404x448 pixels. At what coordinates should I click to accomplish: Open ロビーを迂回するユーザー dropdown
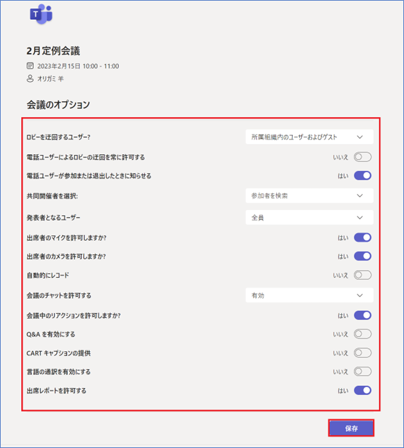coord(309,136)
